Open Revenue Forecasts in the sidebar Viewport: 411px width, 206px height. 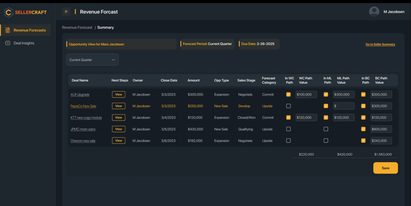29,30
